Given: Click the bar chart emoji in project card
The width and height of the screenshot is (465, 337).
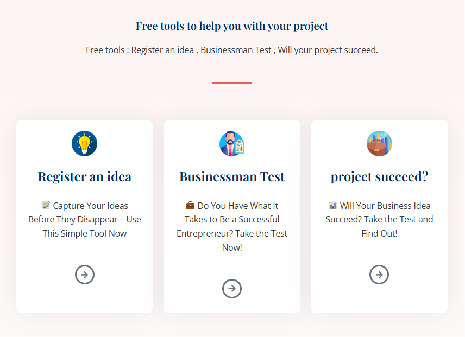Looking at the screenshot, I should click(333, 206).
